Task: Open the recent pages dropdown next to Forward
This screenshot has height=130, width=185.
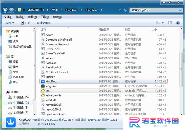Action: pos(16,10)
